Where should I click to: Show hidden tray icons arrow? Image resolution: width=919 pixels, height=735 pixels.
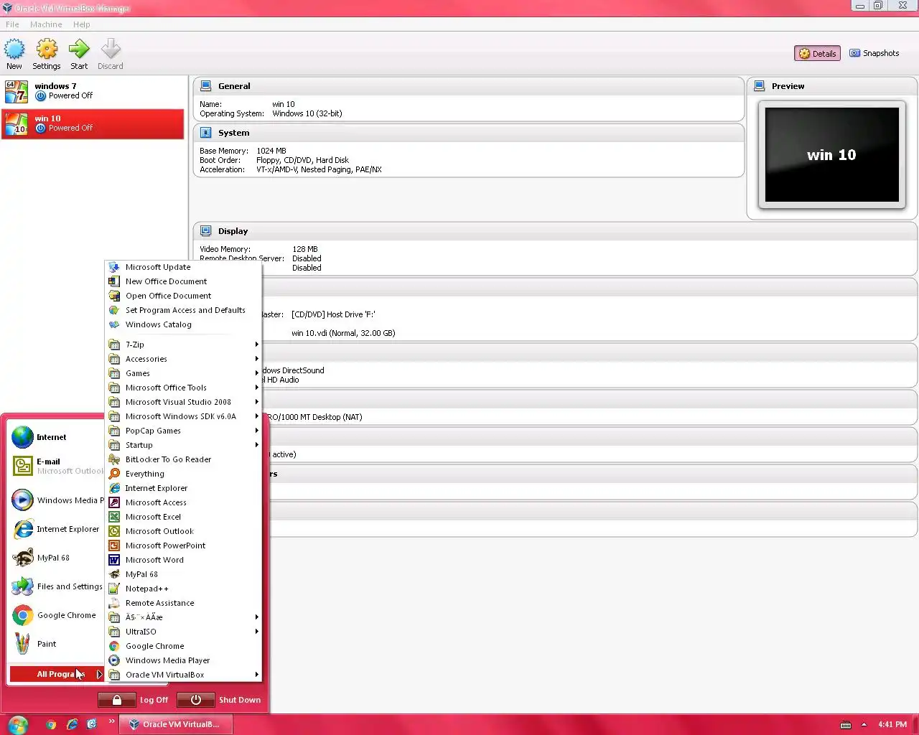click(x=864, y=724)
